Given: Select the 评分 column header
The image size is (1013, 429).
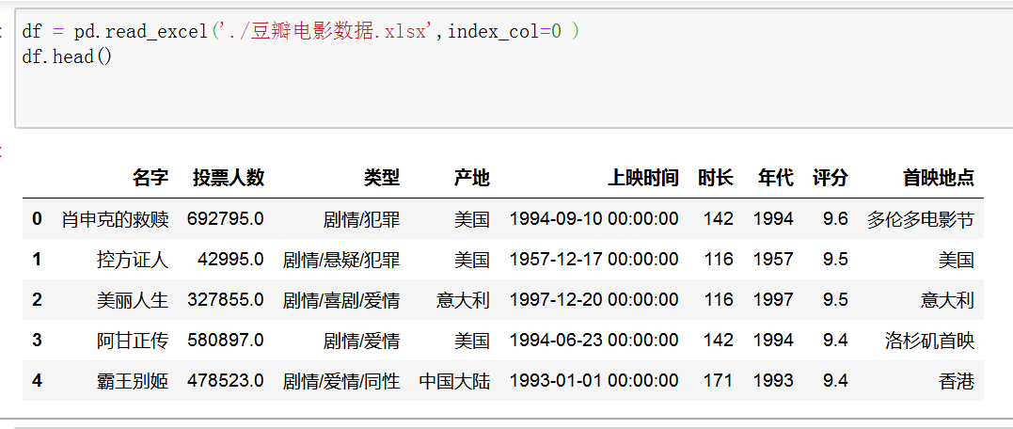Looking at the screenshot, I should tap(831, 178).
